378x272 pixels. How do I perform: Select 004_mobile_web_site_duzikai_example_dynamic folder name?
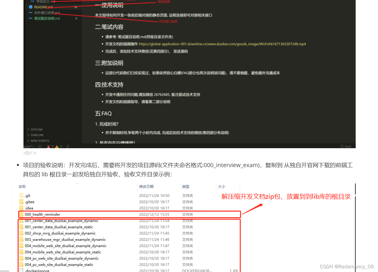click(x=66, y=246)
